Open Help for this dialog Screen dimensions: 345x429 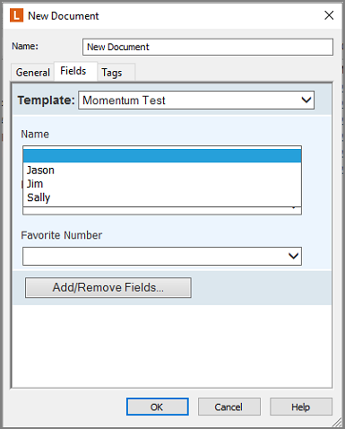pyautogui.click(x=301, y=407)
